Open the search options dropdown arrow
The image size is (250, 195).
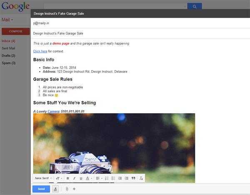tap(185, 6)
